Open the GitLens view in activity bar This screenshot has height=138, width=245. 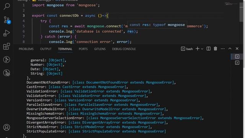coord(7,60)
